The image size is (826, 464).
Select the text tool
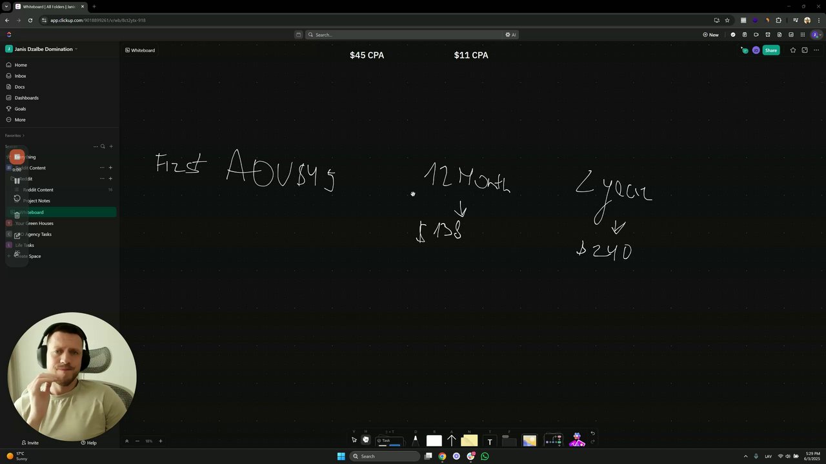tap(490, 441)
